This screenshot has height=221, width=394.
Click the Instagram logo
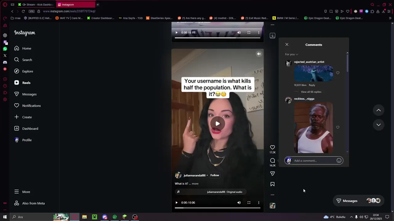tap(25, 33)
